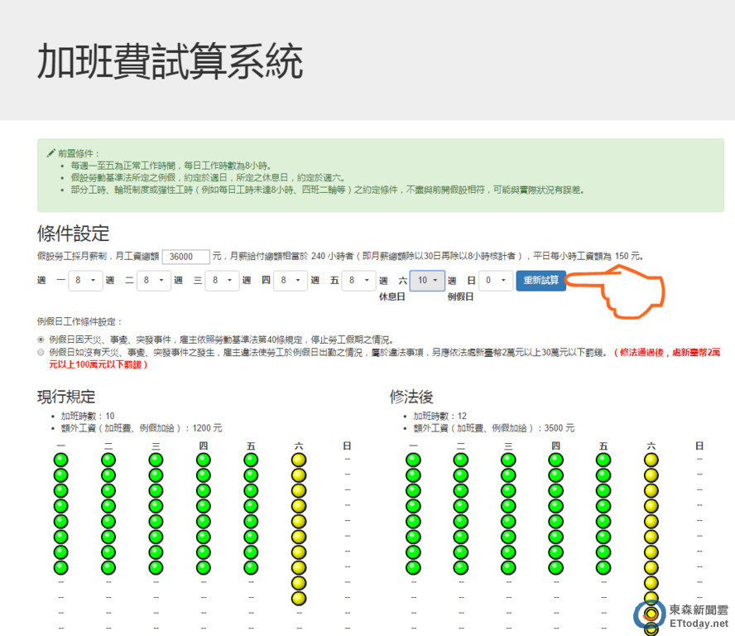Expand the 週四 hours dropdown
The width and height of the screenshot is (735, 636).
click(x=291, y=281)
